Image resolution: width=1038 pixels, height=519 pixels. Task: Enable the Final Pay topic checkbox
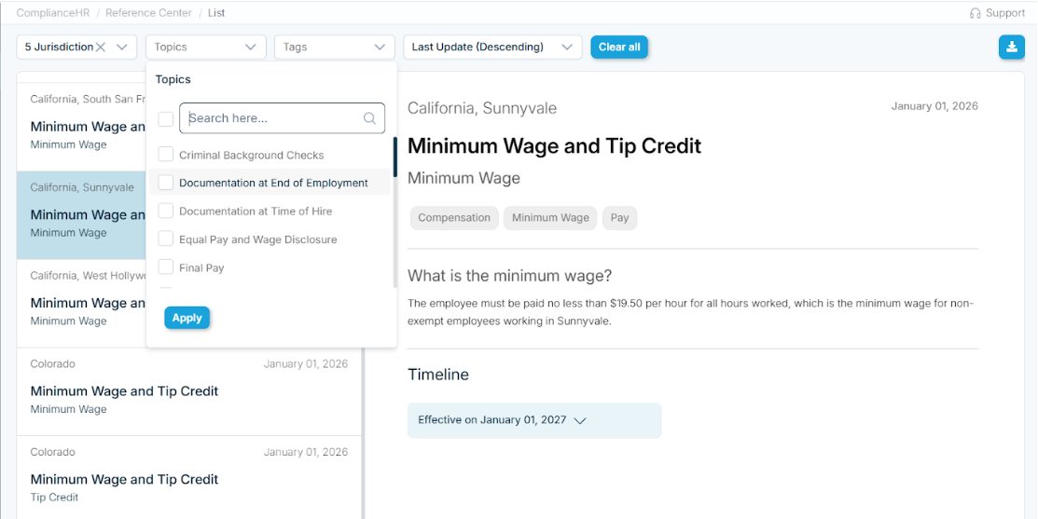point(166,267)
